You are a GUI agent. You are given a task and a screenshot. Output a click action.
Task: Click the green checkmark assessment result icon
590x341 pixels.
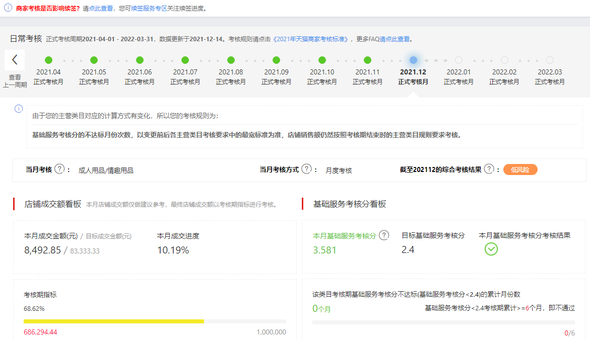point(491,249)
